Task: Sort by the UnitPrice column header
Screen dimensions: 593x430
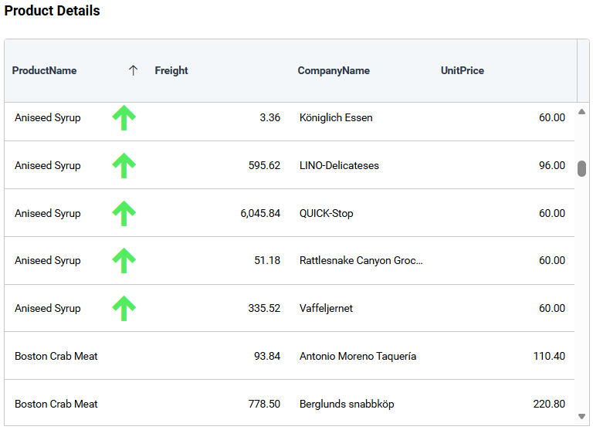Action: (463, 70)
